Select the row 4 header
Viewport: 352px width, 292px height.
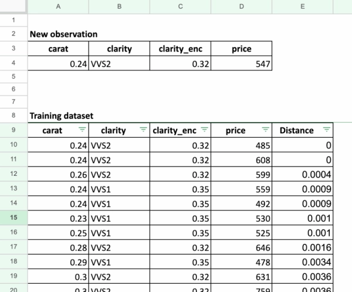tap(13, 63)
